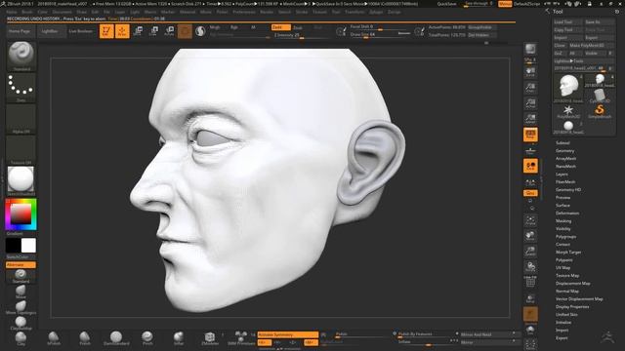The image size is (625, 351).
Task: Choose the ClayBuildup brush
Action: coord(21,323)
